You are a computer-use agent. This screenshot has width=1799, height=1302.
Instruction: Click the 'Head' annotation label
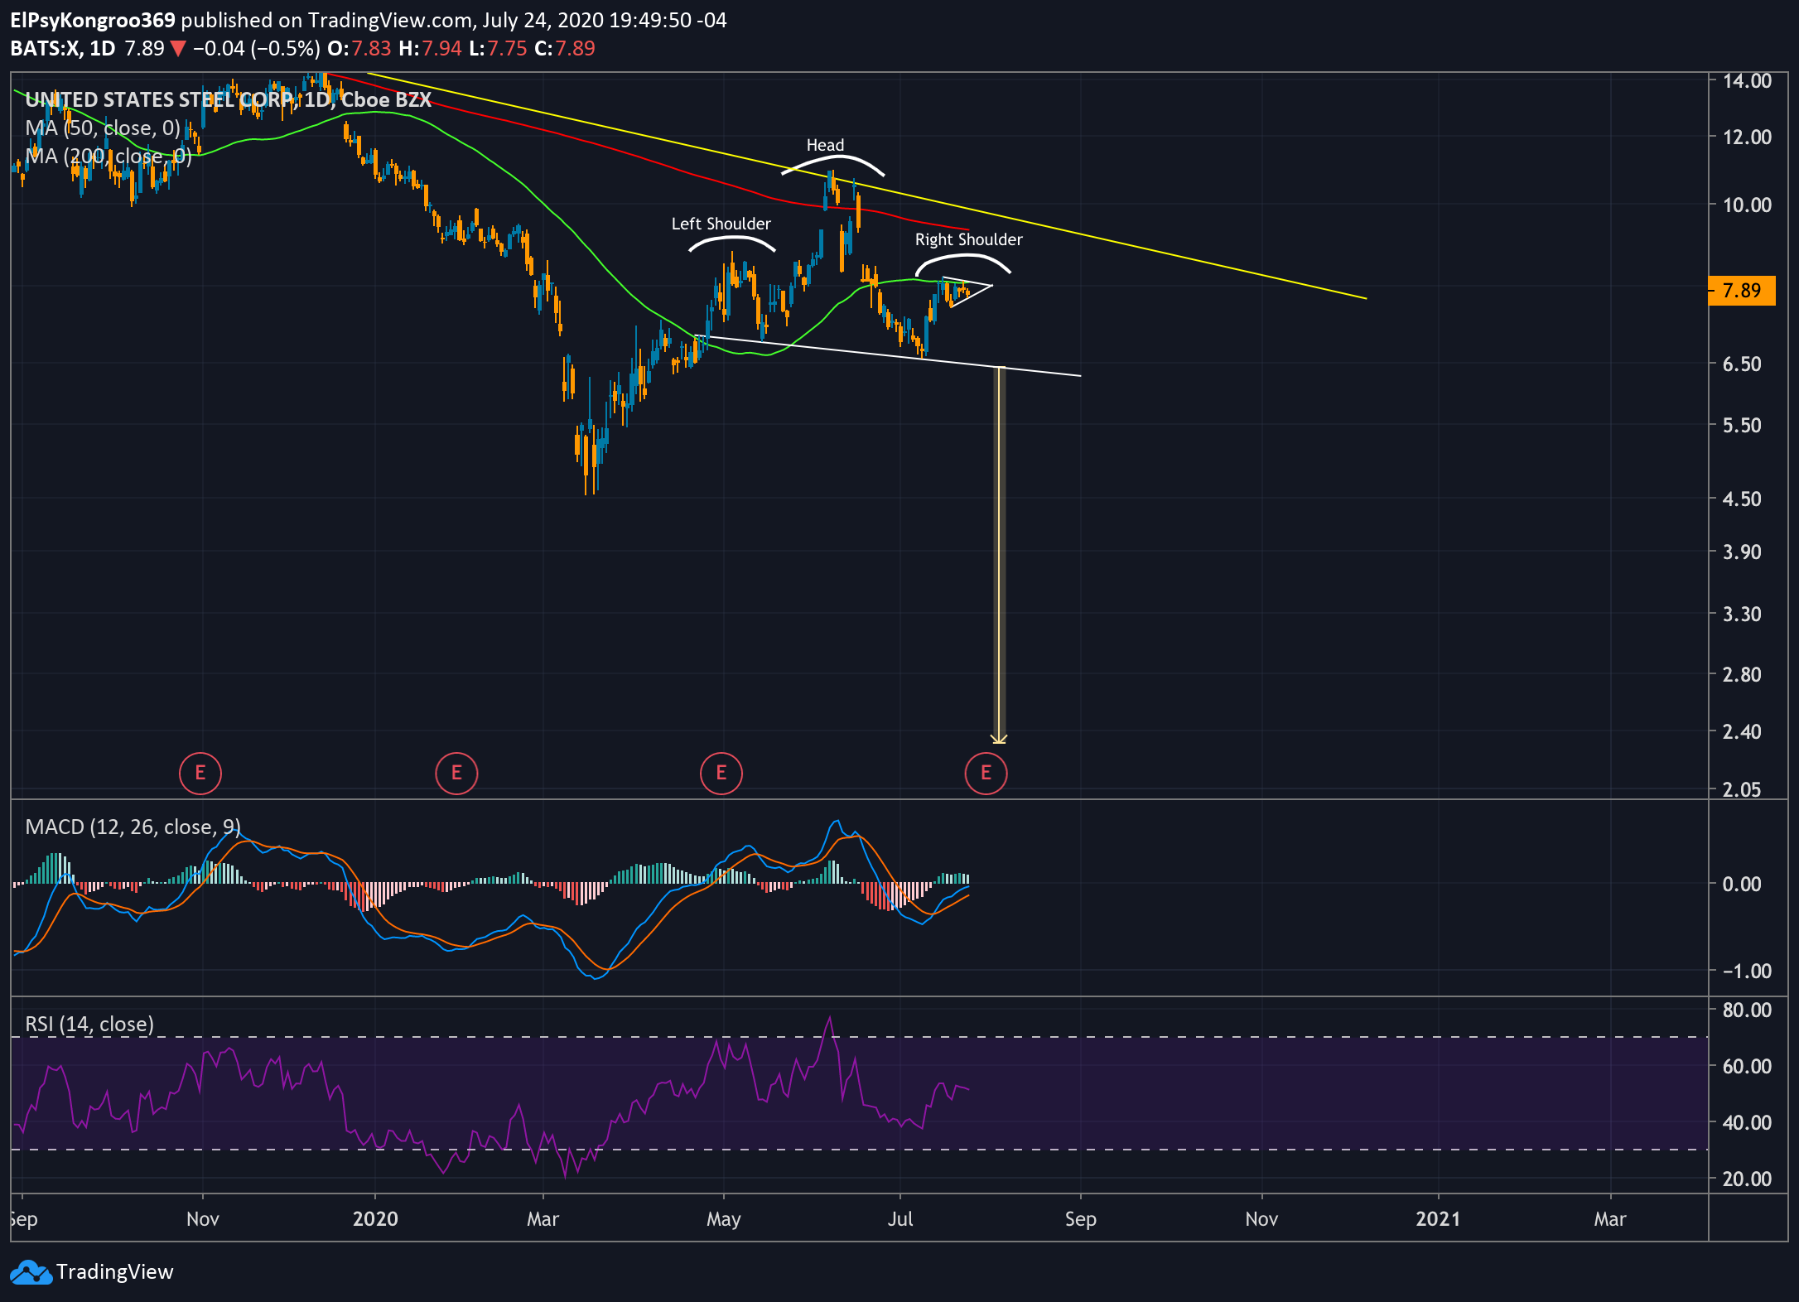825,145
